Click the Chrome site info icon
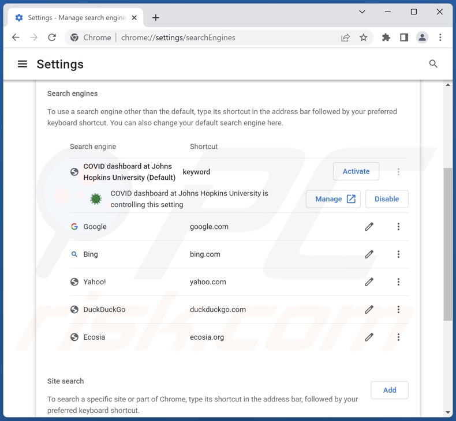Image resolution: width=456 pixels, height=421 pixels. pyautogui.click(x=74, y=37)
